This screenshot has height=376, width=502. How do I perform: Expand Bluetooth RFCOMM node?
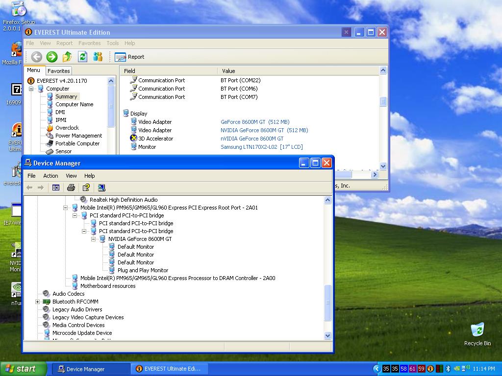(37, 302)
